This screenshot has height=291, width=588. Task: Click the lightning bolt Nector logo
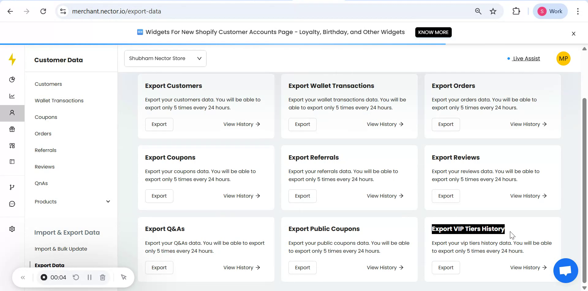(x=12, y=59)
